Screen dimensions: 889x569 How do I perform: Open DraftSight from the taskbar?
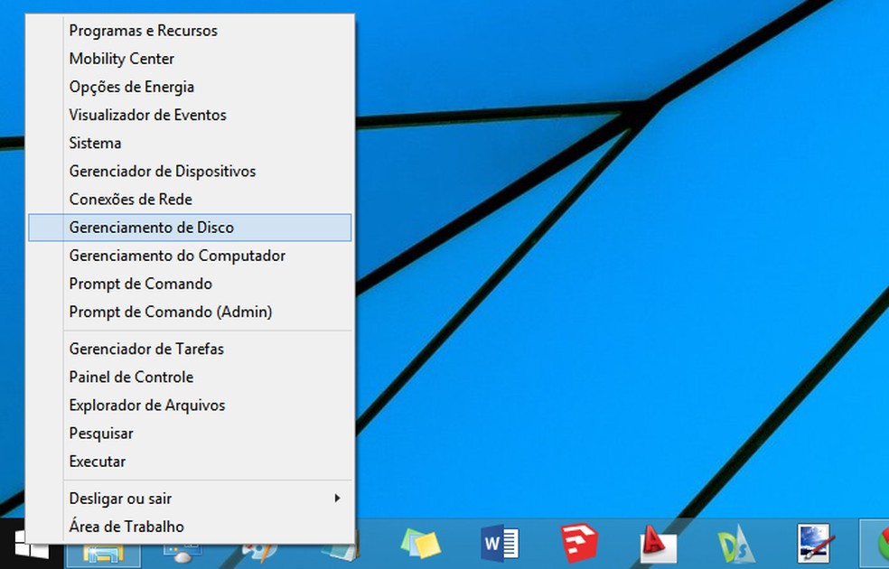point(734,544)
